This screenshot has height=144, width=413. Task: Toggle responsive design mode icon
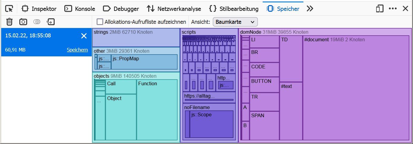point(379,9)
